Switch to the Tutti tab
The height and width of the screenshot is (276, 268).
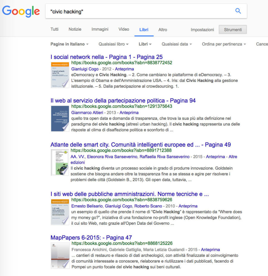point(54,29)
